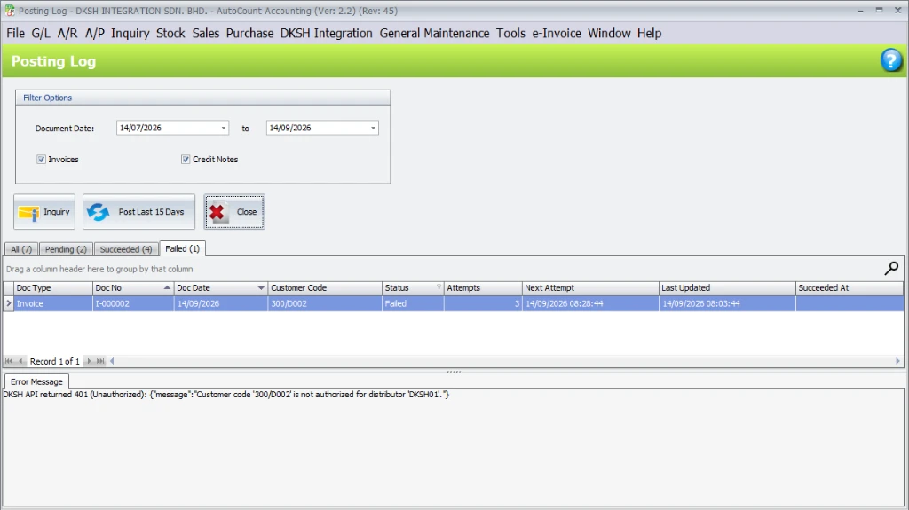Toggle the Credit Notes checkbox
This screenshot has height=510, width=909.
[x=186, y=160]
